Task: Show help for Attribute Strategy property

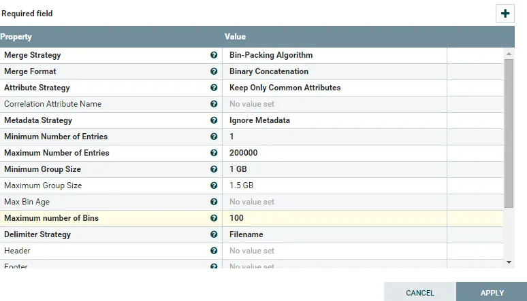Action: 214,88
